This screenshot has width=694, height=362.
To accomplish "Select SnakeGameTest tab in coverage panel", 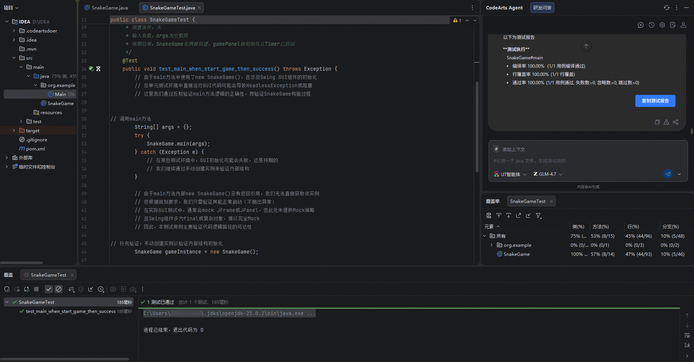I will (x=527, y=201).
